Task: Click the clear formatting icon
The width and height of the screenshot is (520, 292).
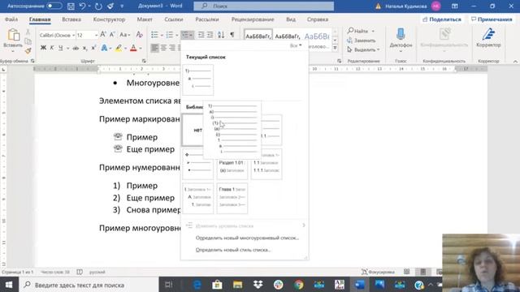Action: pos(140,35)
